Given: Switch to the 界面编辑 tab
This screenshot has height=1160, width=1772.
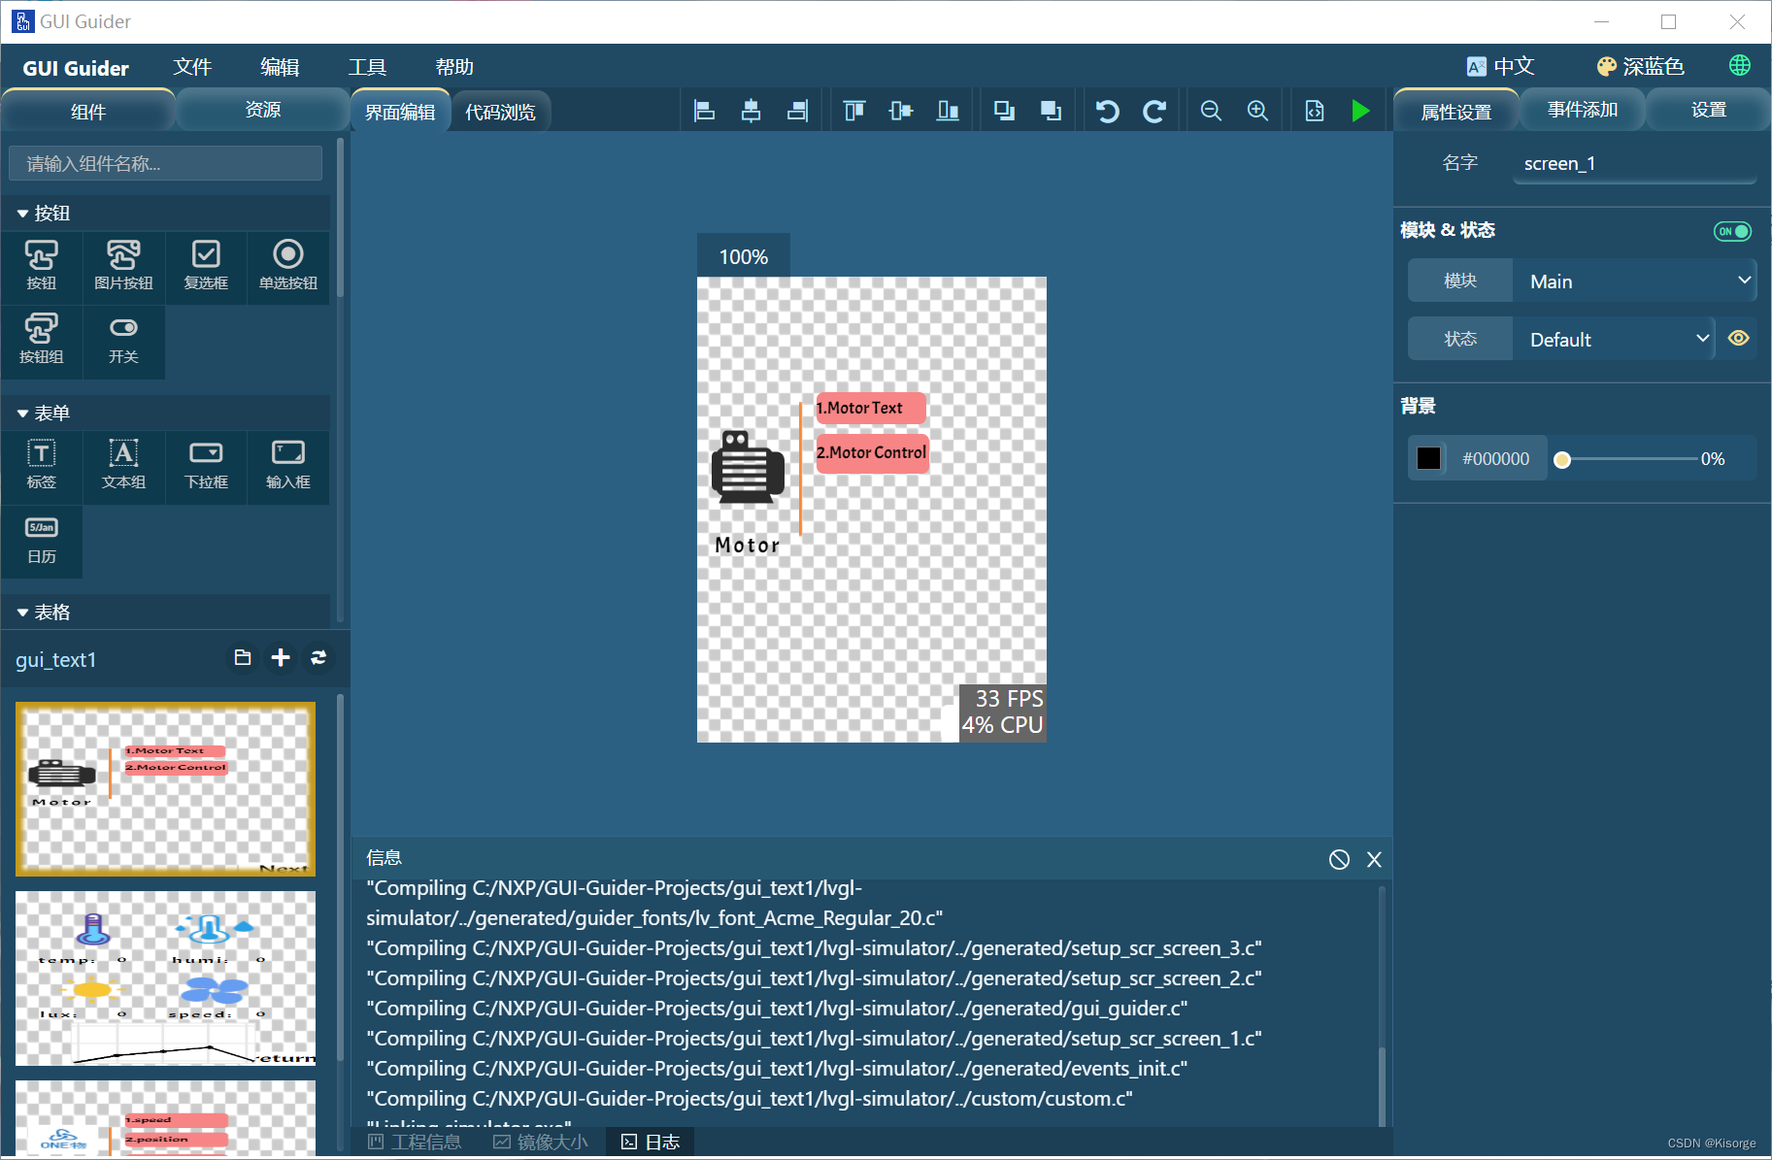Looking at the screenshot, I should pyautogui.click(x=400, y=112).
